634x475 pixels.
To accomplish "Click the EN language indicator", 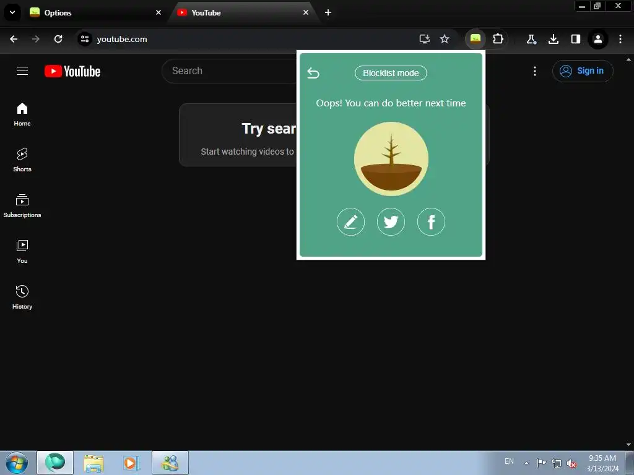I will point(509,461).
